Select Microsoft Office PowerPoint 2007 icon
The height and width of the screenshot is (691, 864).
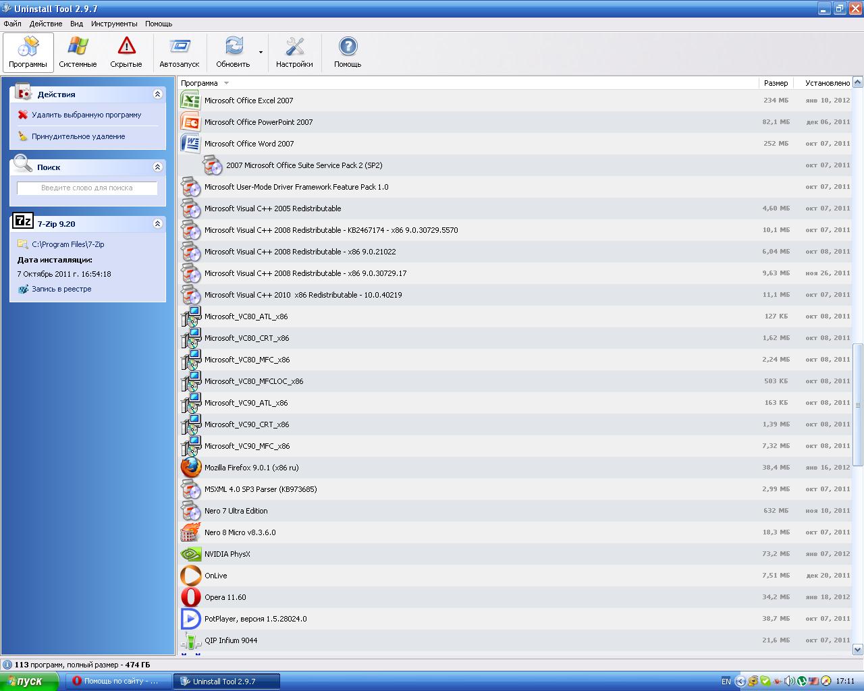coord(191,122)
